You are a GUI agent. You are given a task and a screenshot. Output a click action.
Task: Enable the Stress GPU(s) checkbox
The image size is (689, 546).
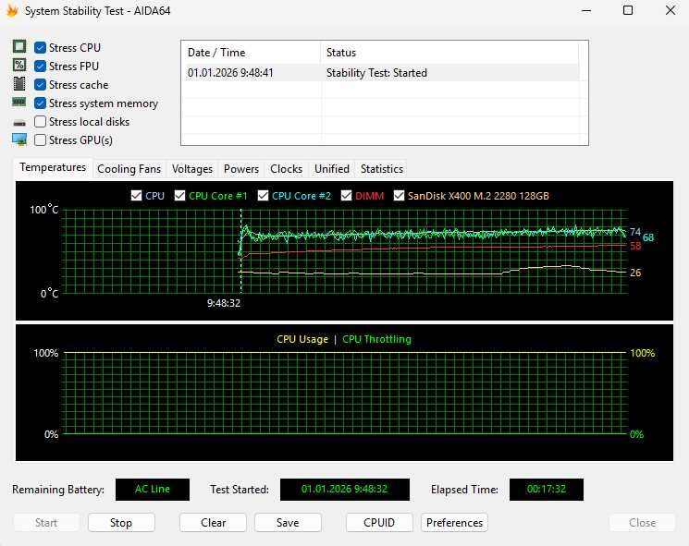pos(40,140)
